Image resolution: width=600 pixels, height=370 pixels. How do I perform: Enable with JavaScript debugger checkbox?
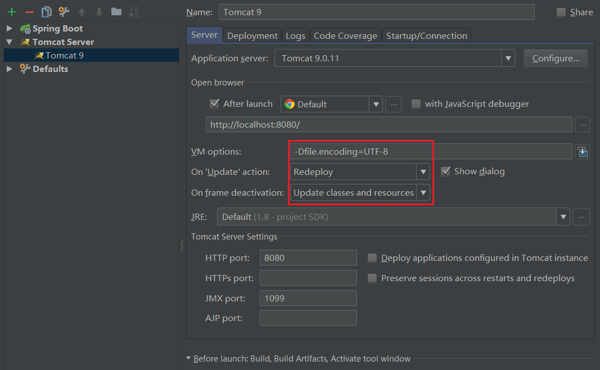pos(416,103)
